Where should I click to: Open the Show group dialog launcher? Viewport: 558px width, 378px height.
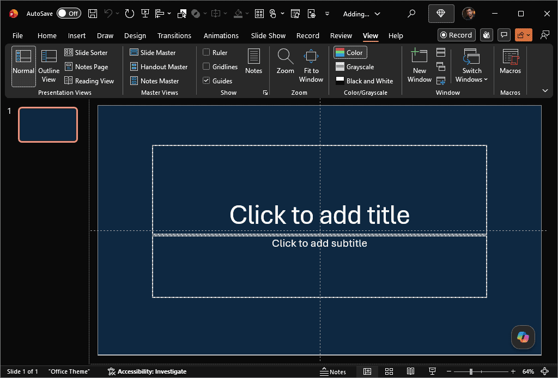click(265, 93)
